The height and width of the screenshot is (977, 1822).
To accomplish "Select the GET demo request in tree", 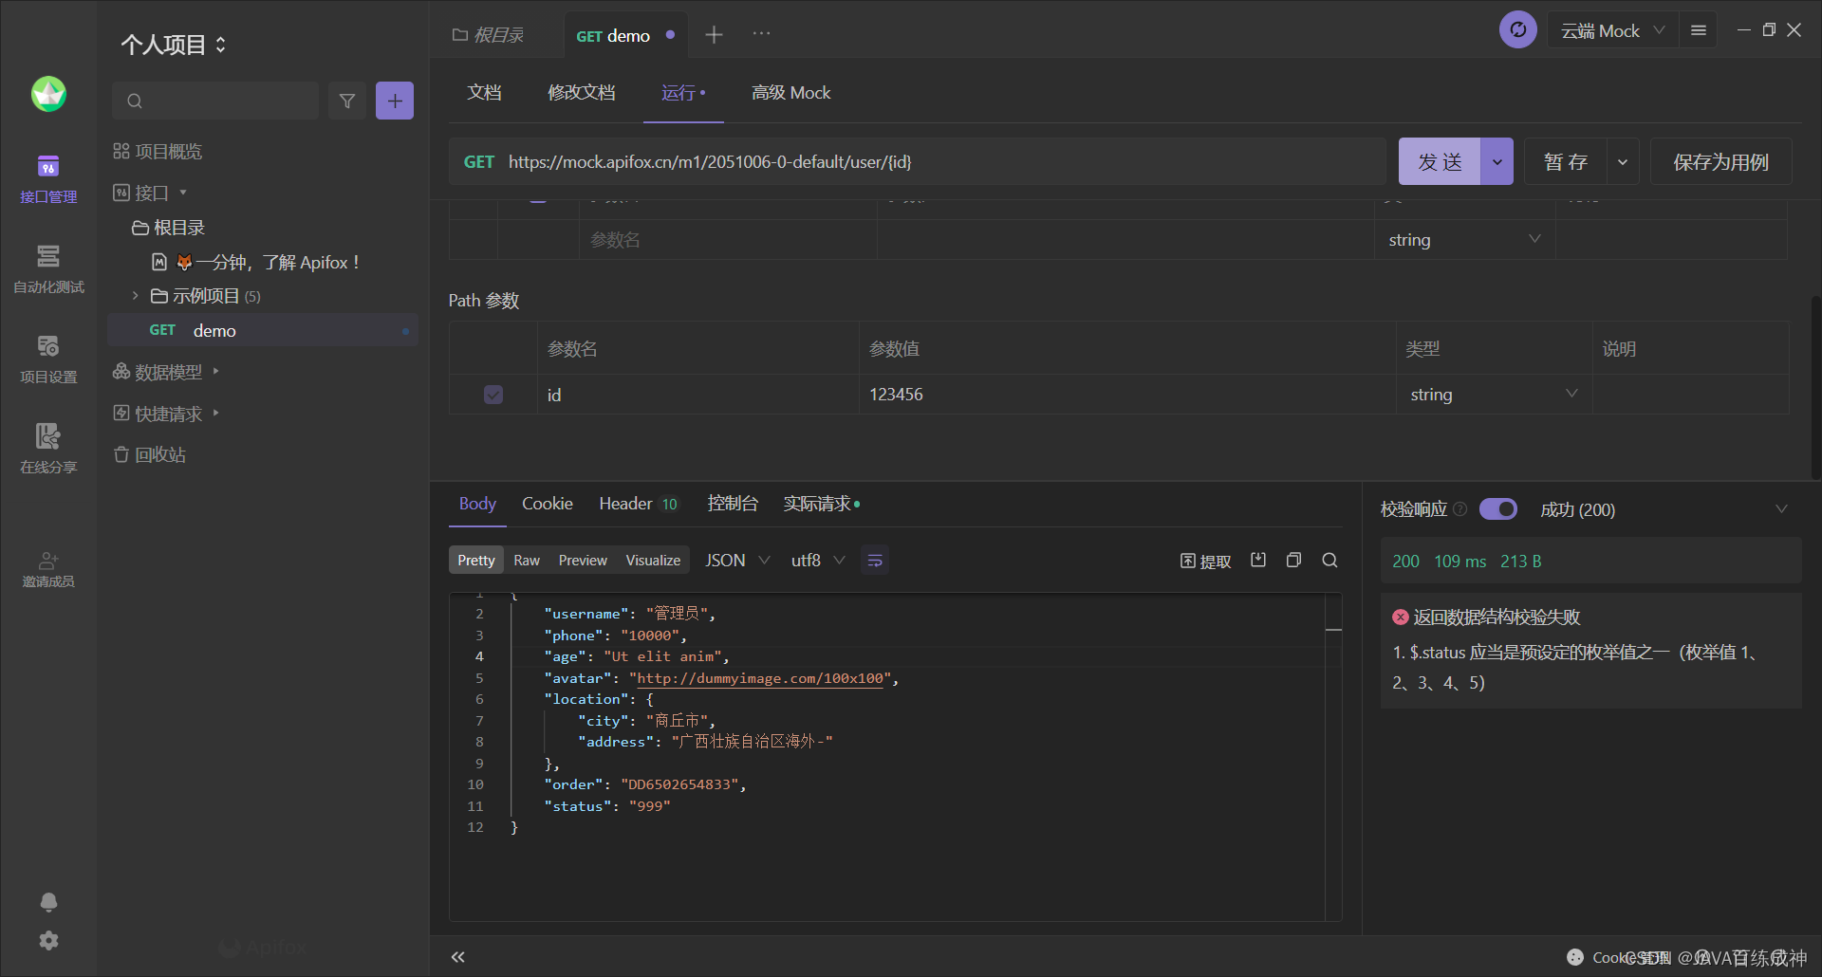I will coord(263,330).
